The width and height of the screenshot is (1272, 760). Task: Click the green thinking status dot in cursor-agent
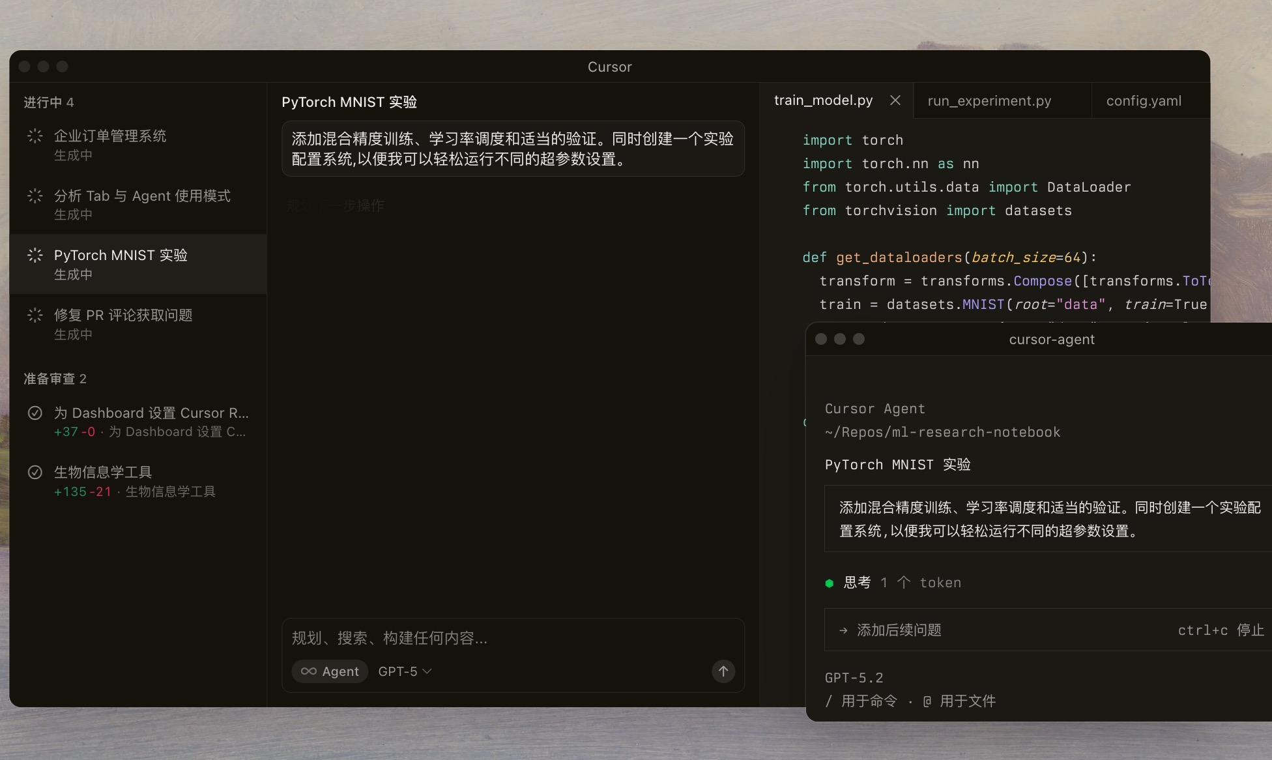click(830, 583)
